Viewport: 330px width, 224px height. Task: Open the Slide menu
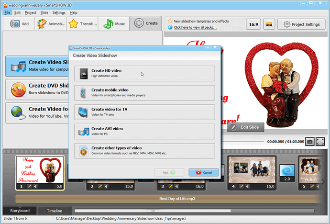44,12
